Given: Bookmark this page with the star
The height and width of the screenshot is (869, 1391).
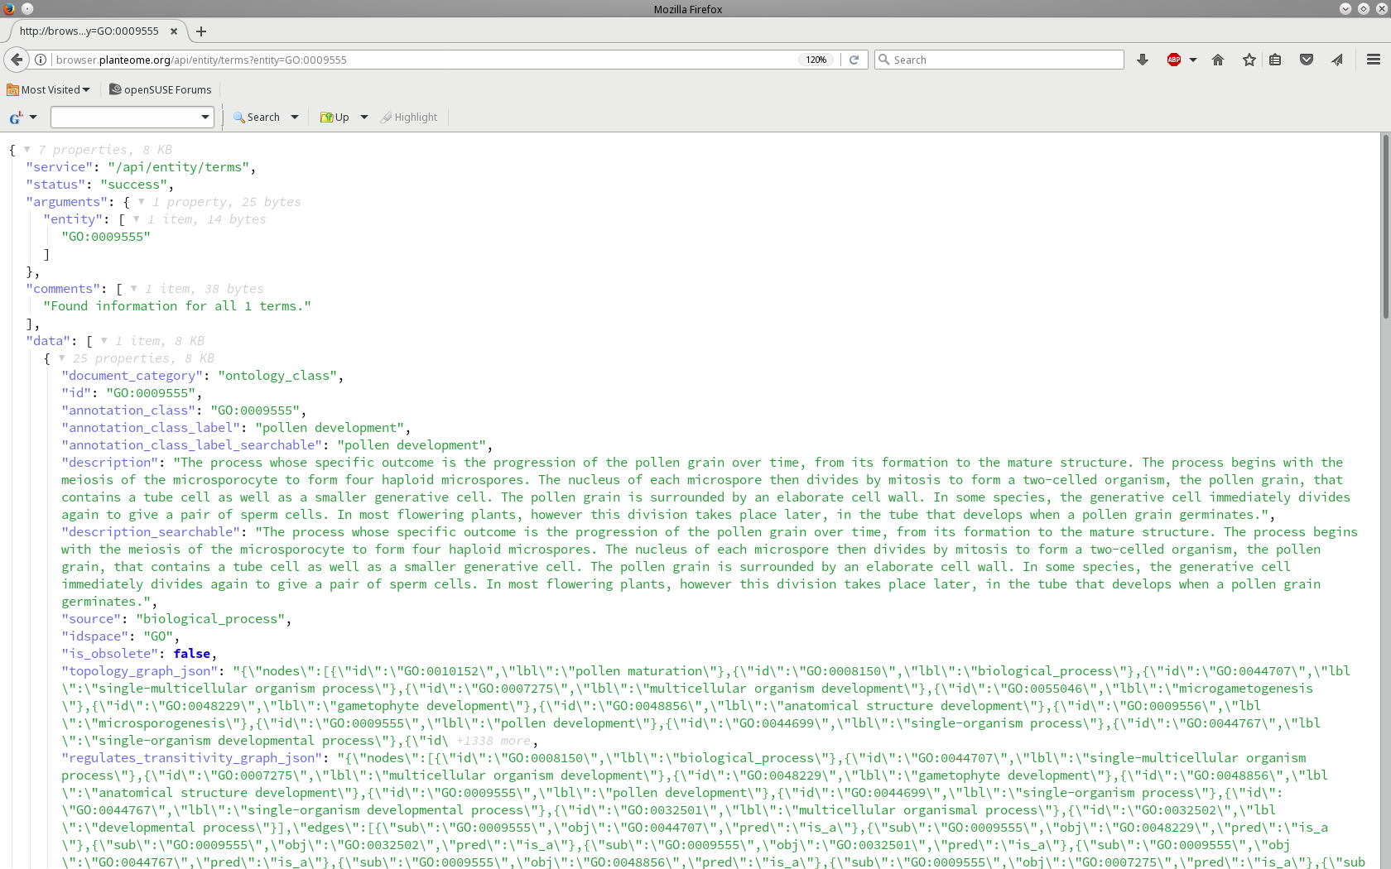Looking at the screenshot, I should pos(1249,60).
